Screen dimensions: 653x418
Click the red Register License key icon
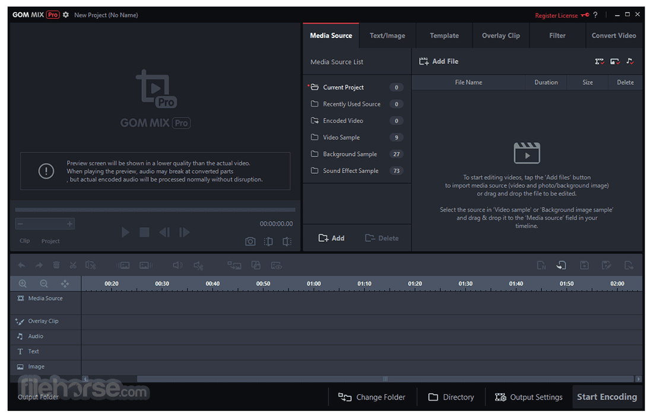pyautogui.click(x=585, y=15)
